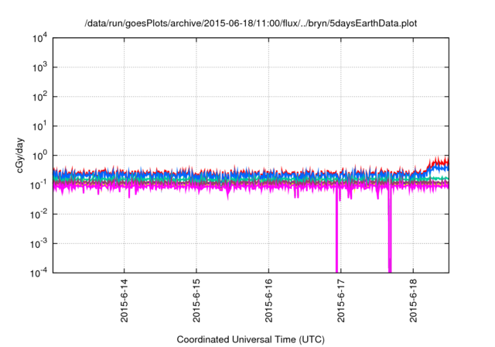Click the Coordinated Universal Time axis label
The image size is (495, 347).
click(251, 339)
